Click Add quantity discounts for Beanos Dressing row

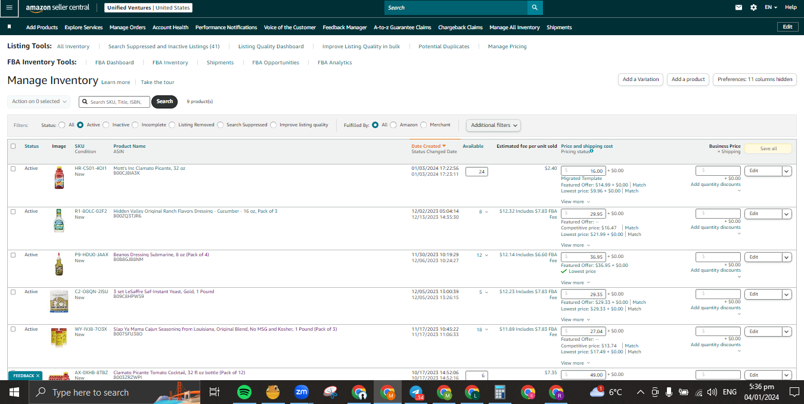(x=716, y=270)
